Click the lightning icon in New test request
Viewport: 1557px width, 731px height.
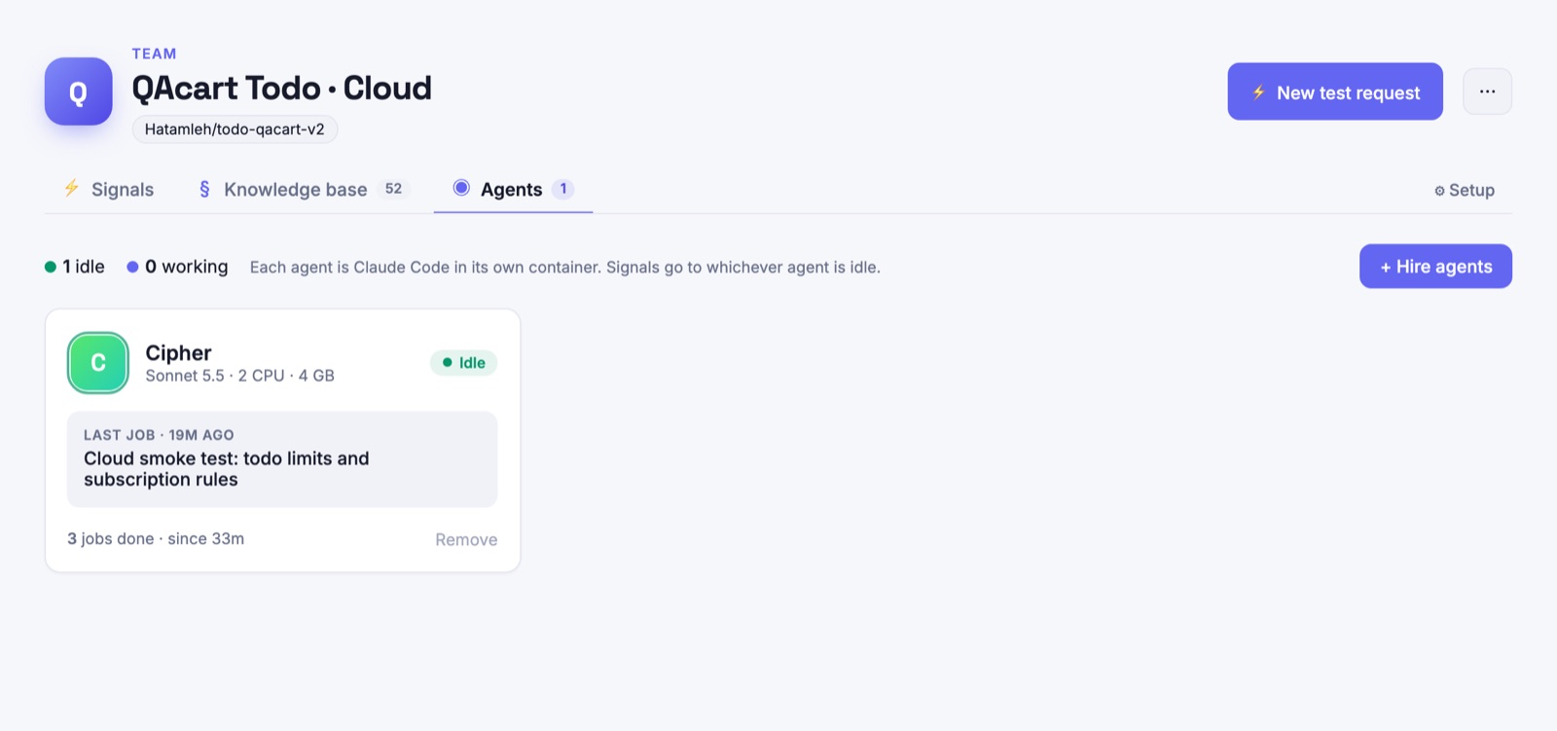tap(1258, 92)
